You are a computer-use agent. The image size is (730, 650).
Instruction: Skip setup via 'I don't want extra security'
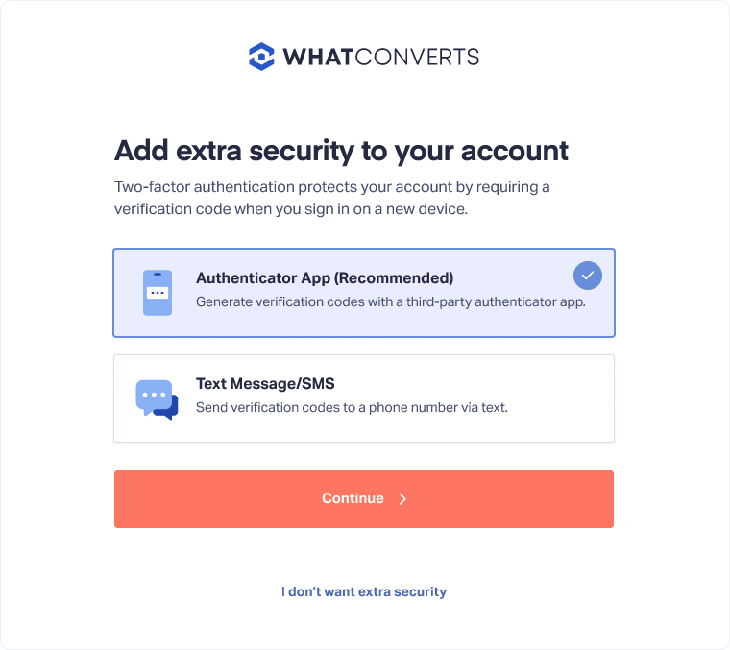(x=364, y=591)
